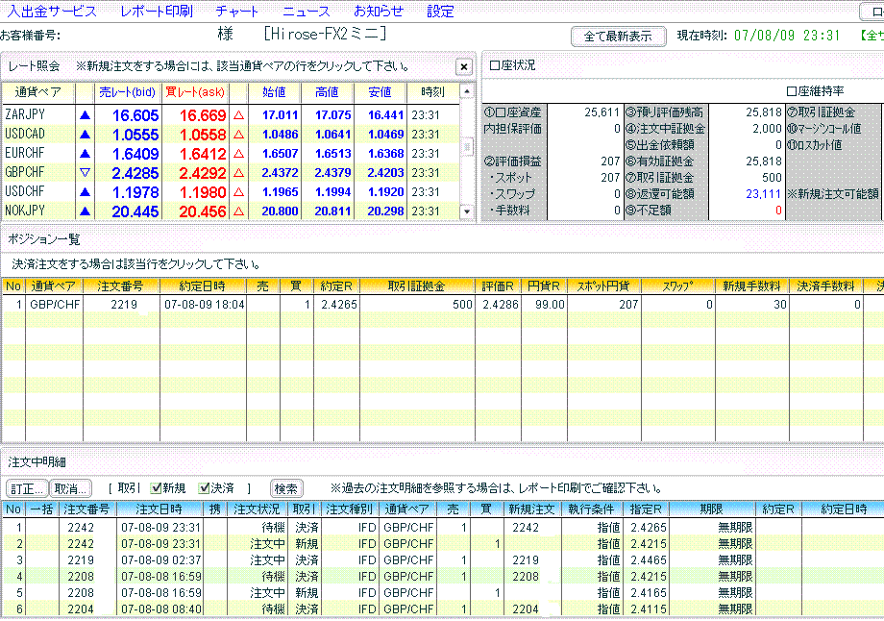Click 約定日時 header in position list
Screen dimensions: 884x621
[203, 286]
